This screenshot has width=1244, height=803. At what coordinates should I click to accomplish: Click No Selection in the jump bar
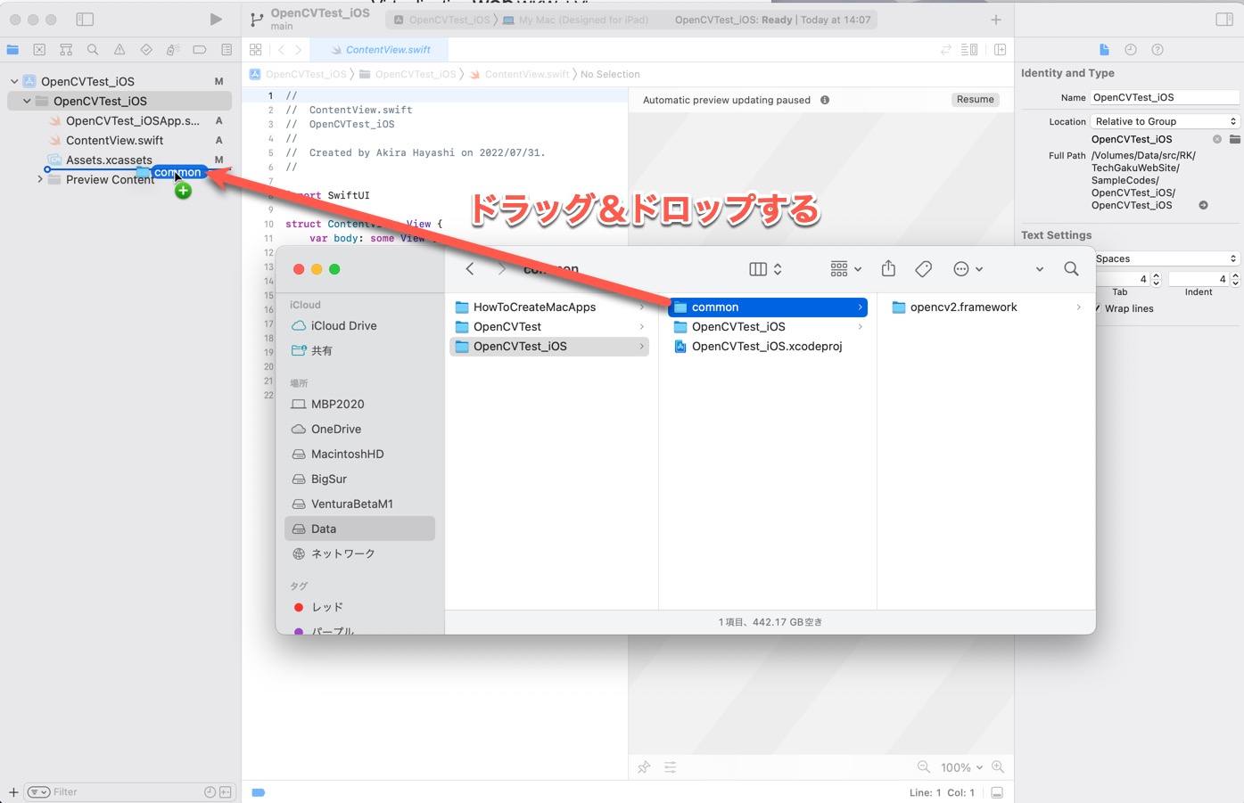click(x=610, y=74)
